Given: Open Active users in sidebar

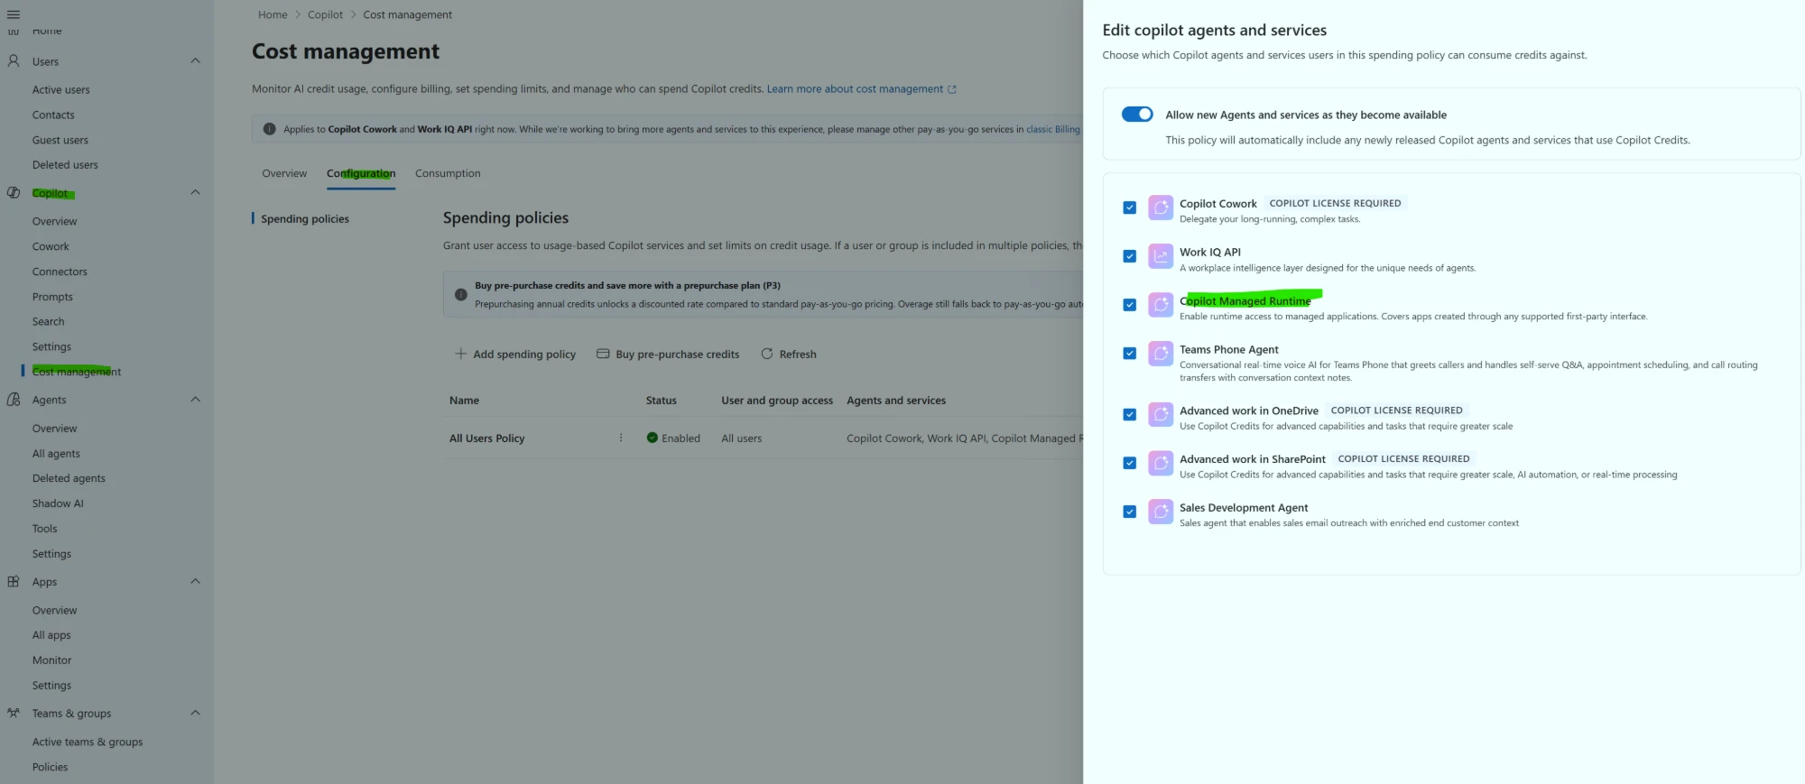Looking at the screenshot, I should (x=61, y=90).
